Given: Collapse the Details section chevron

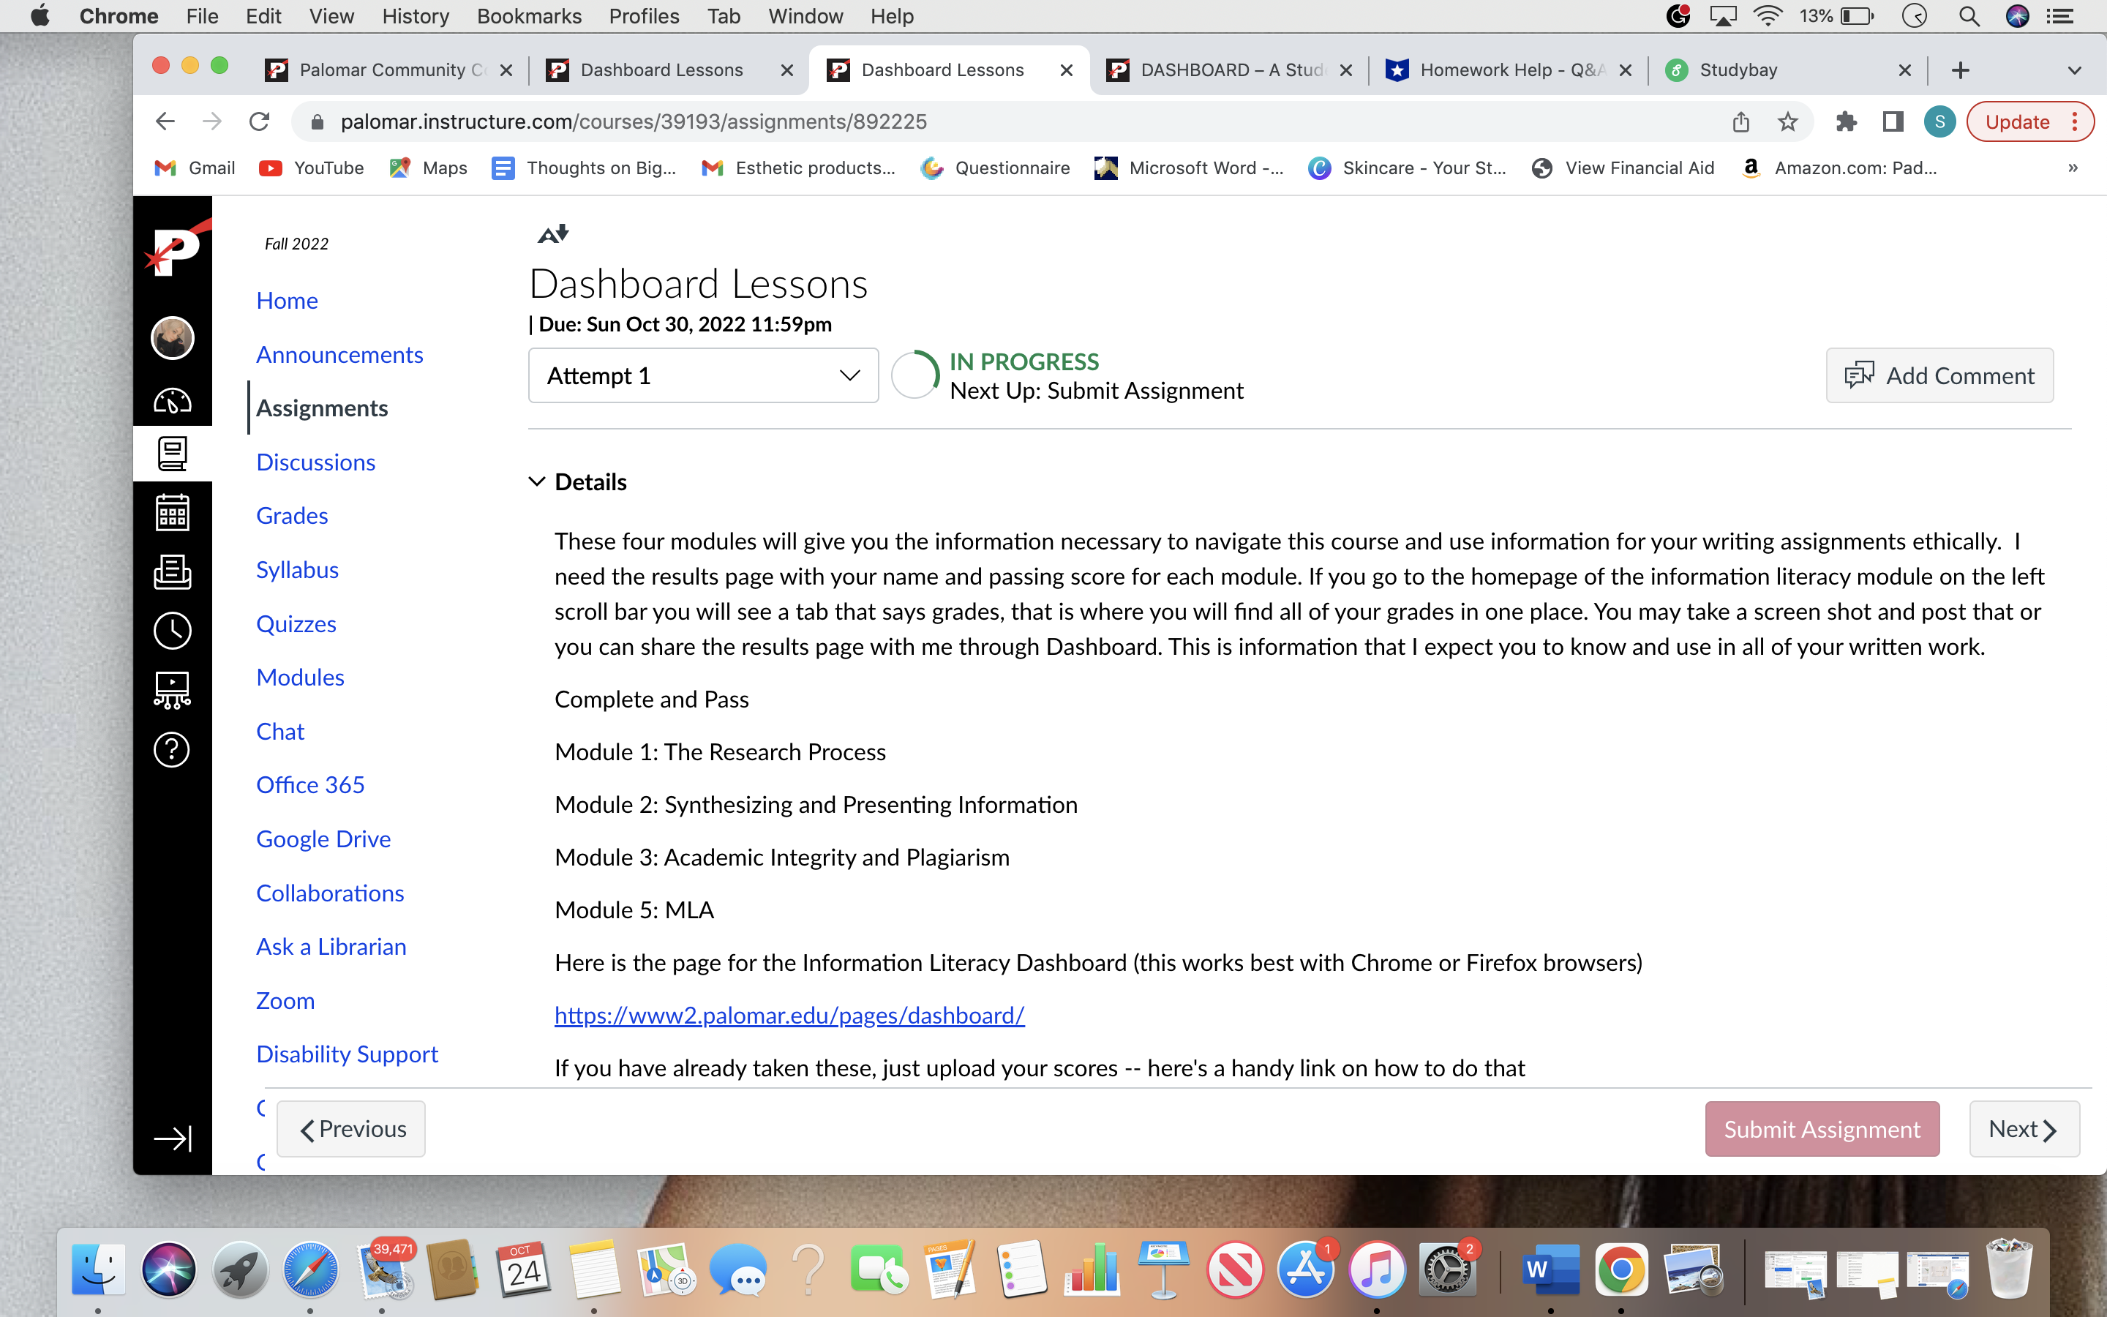Looking at the screenshot, I should click(536, 481).
